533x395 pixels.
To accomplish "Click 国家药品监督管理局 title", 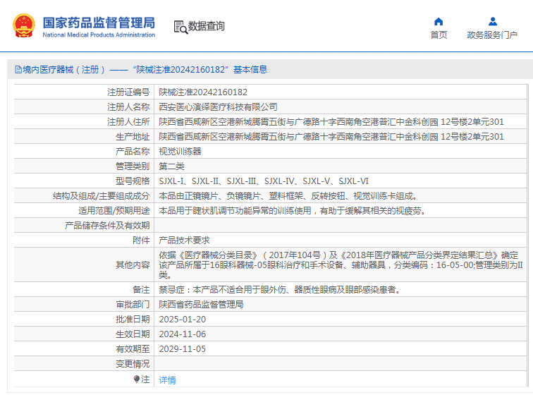I will tap(99, 23).
